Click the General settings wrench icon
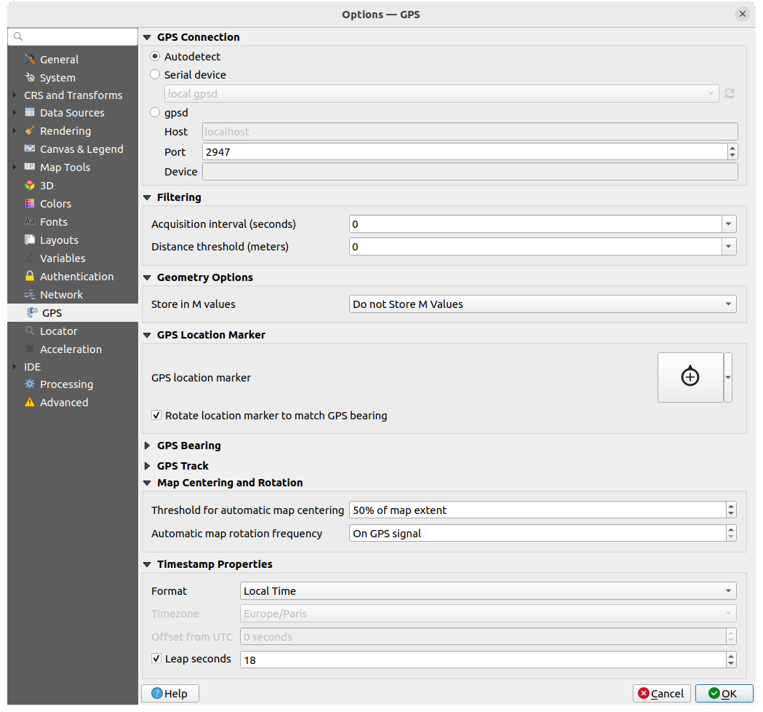This screenshot has width=763, height=712. tap(30, 60)
